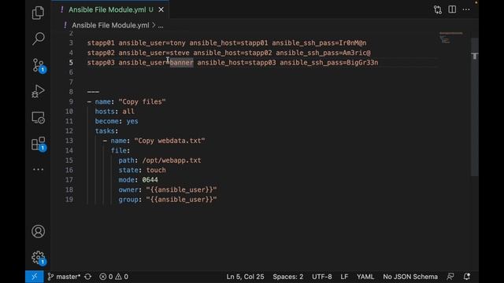
Task: Open the Run and Debug view
Action: [x=38, y=91]
